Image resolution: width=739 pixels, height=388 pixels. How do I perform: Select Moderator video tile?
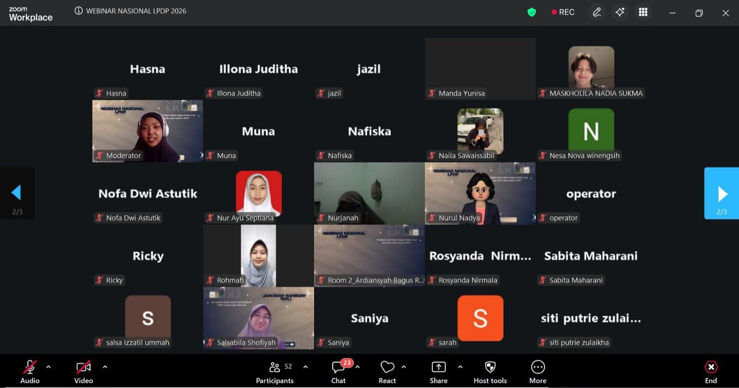(148, 131)
